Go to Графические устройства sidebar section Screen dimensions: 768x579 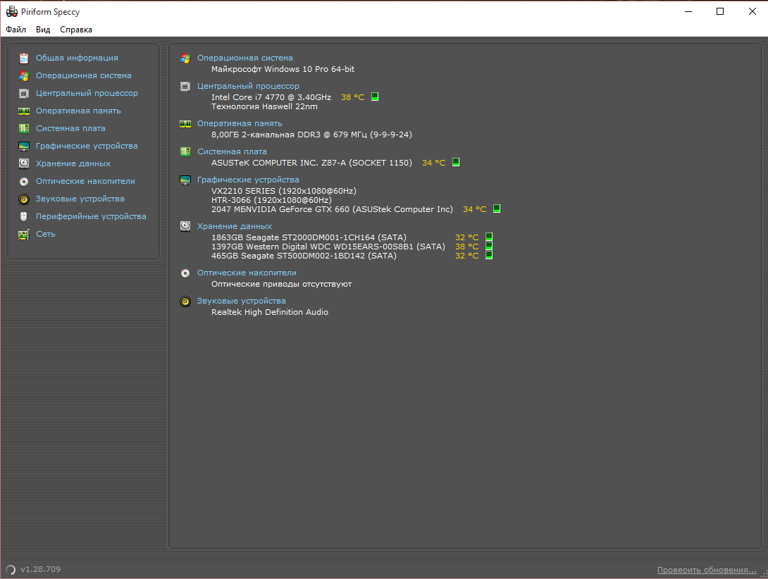[x=87, y=146]
